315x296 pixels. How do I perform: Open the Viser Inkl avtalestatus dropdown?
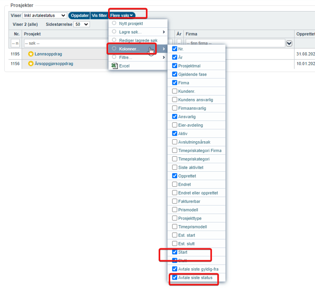[45, 15]
